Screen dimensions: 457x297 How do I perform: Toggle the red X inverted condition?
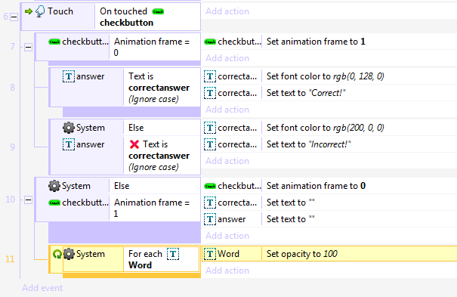[x=134, y=144]
